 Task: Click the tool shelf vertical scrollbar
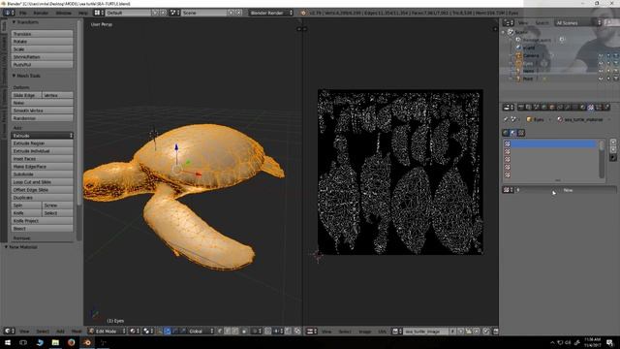79,112
